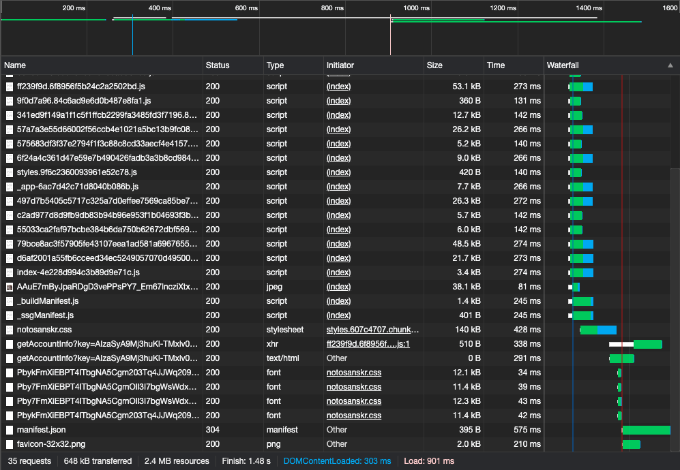Viewport: 680px width, 470px height.
Task: Click the file icon next to favicon-32x32.png
Action: point(10,444)
